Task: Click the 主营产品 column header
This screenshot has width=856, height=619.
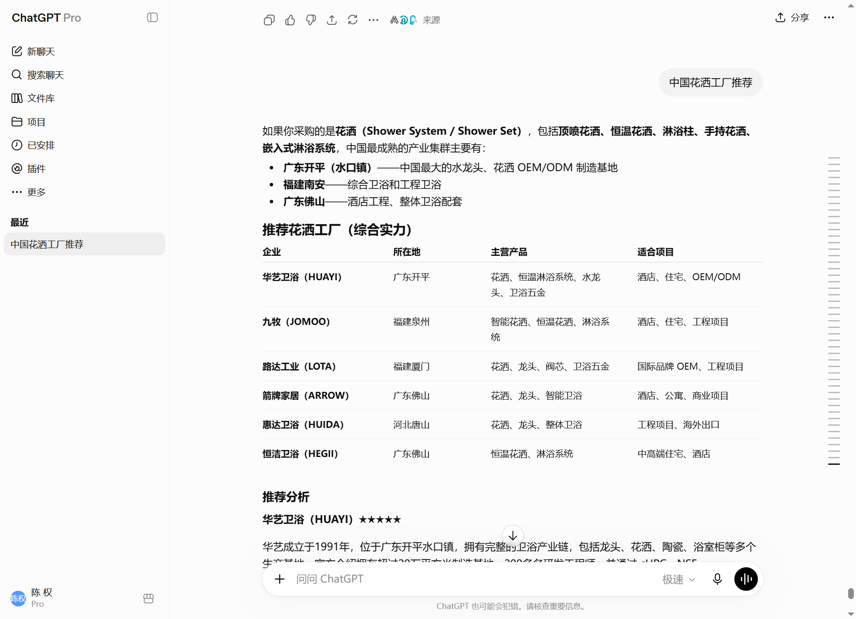Action: (x=509, y=252)
